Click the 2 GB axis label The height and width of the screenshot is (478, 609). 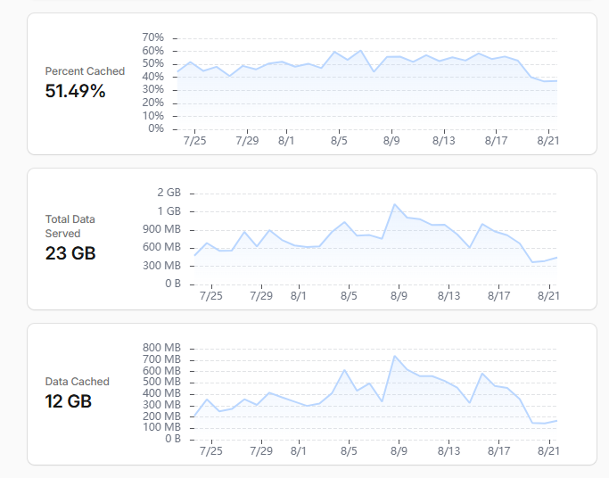pos(169,193)
